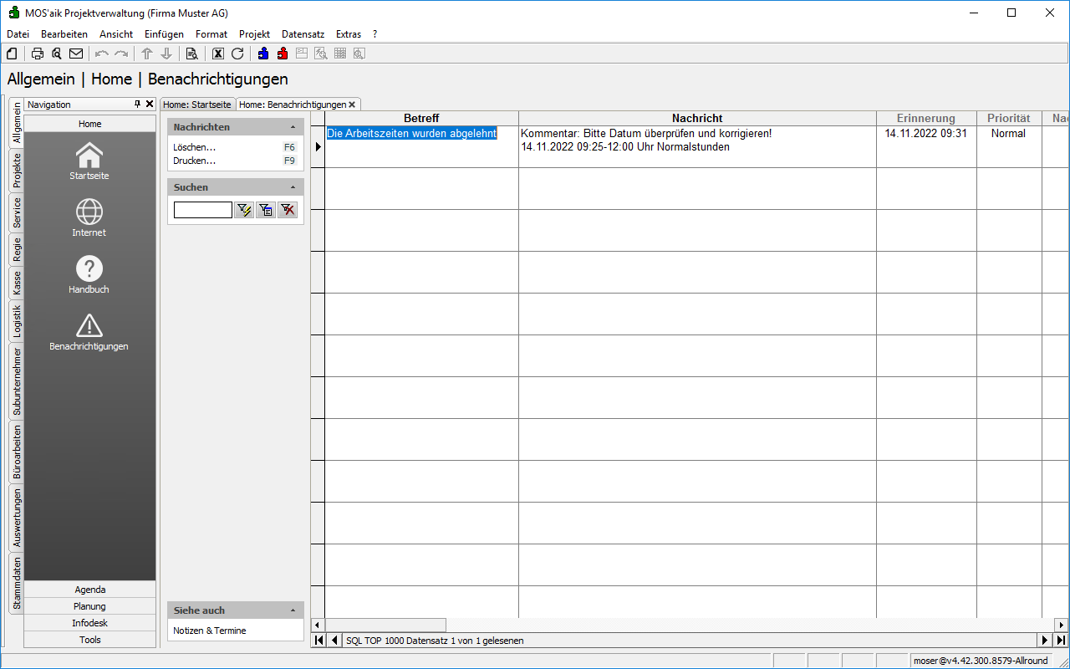Click the undo arrow icon
Screen dimensions: 1070x669
102,54
